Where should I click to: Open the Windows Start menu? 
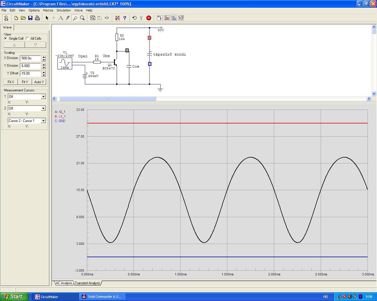(x=14, y=297)
